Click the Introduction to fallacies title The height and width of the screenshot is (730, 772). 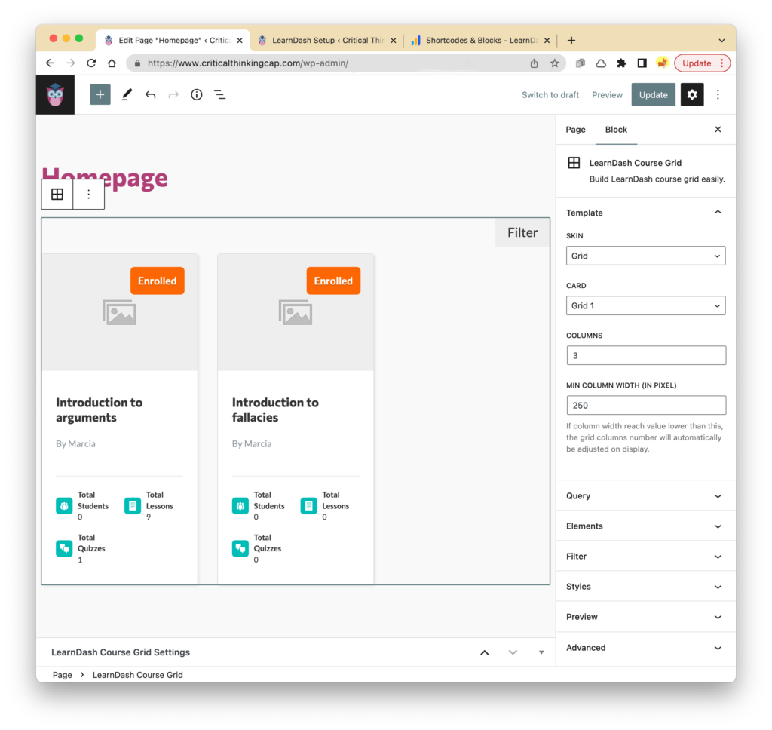coord(275,409)
